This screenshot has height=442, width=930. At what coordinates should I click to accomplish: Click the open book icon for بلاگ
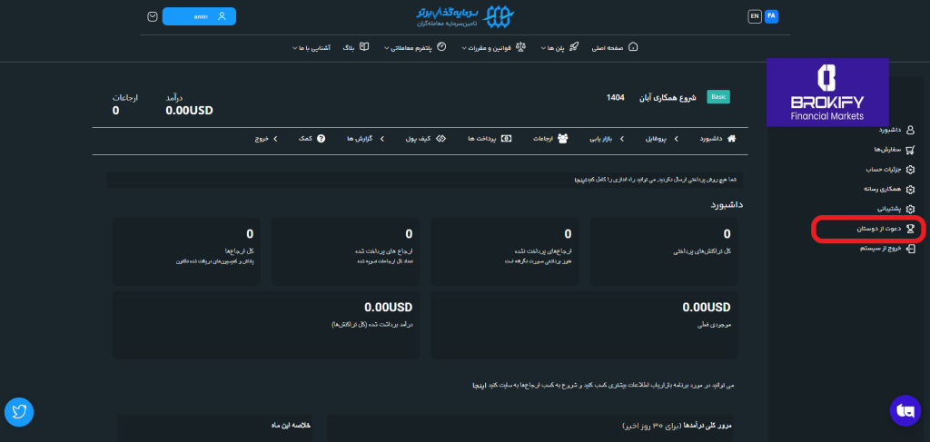[365, 47]
